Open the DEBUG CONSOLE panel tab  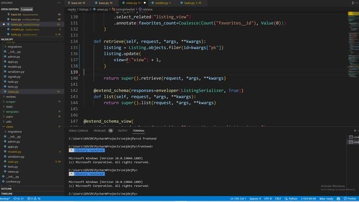(x=79, y=131)
